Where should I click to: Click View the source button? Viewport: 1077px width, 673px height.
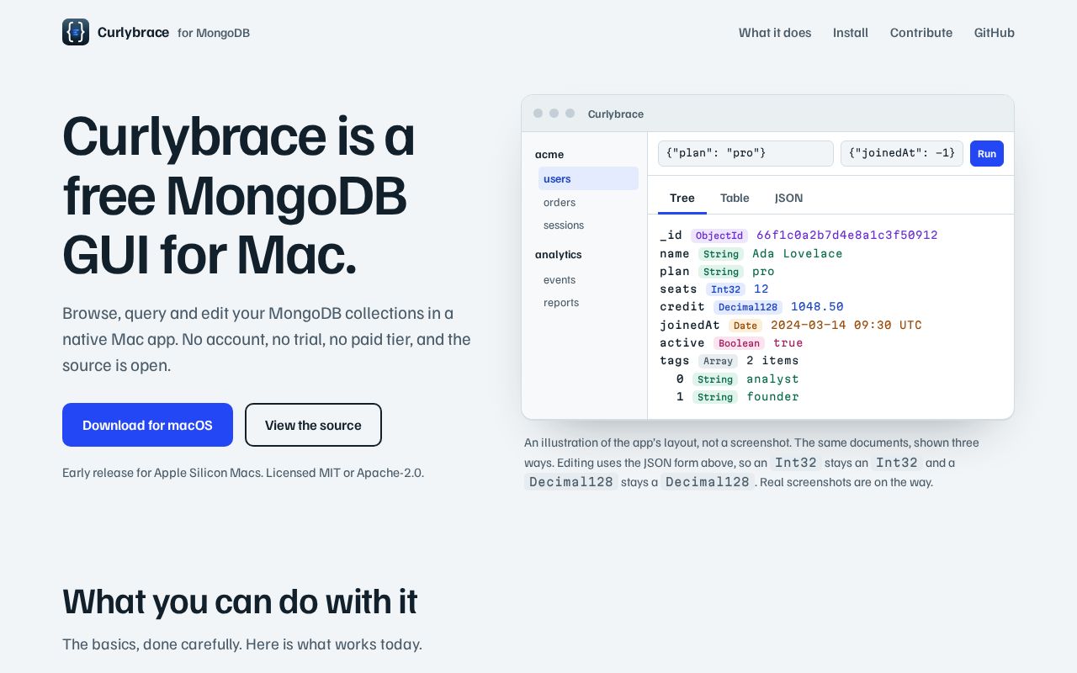313,425
